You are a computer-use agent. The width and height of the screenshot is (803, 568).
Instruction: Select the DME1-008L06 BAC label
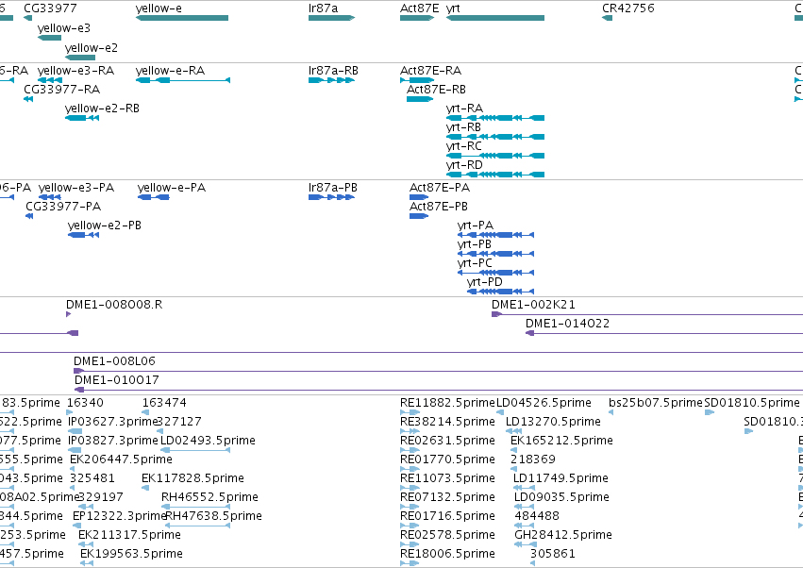(114, 361)
